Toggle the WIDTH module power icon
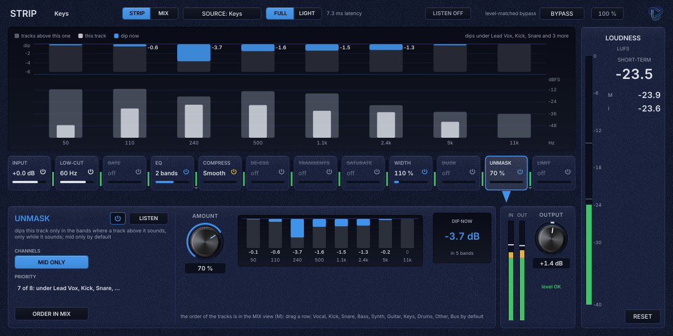Screen dimensions: 673x336 (x=425, y=172)
